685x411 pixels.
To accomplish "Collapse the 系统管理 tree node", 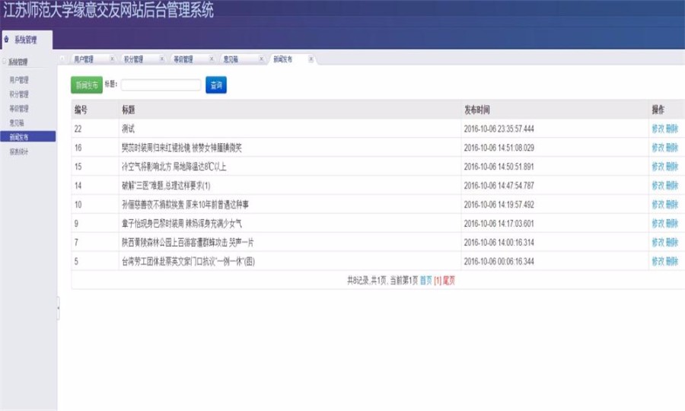I will [5, 62].
